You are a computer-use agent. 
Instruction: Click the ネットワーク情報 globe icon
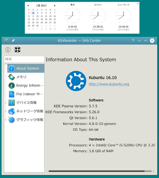(x=11, y=111)
